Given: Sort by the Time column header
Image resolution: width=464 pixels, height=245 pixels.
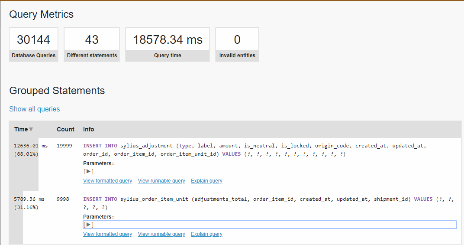Looking at the screenshot, I should point(21,129).
